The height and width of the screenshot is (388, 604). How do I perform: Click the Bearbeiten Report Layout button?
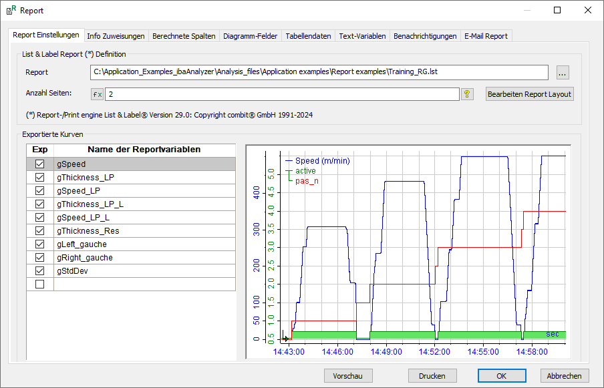click(x=530, y=94)
